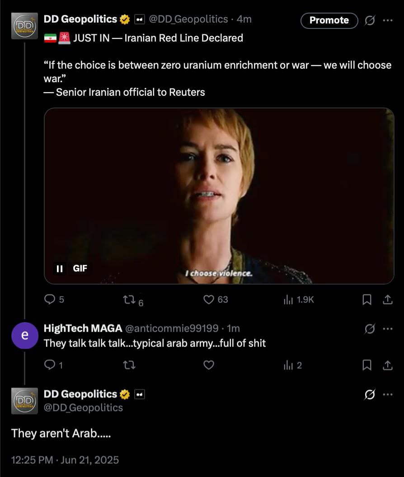Open HighTech MAGA's purple 'e' avatar

click(x=25, y=336)
